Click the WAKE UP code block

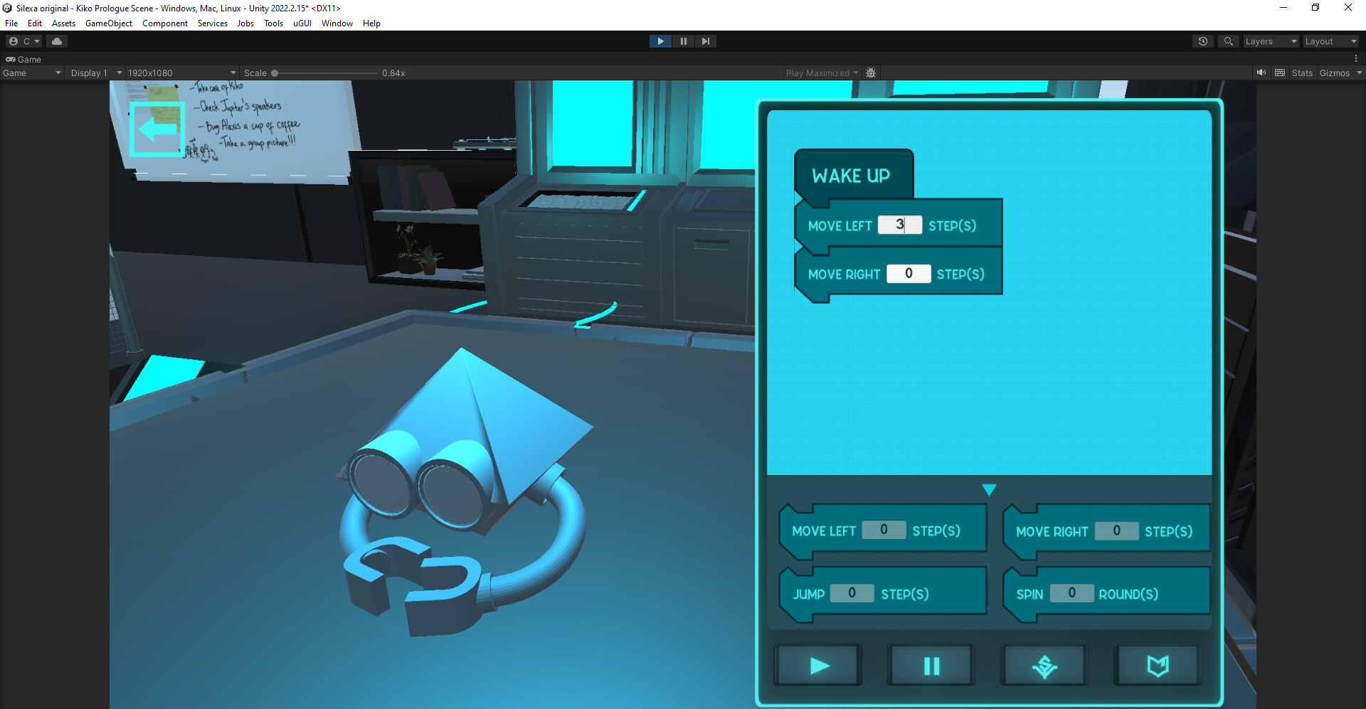click(x=853, y=175)
